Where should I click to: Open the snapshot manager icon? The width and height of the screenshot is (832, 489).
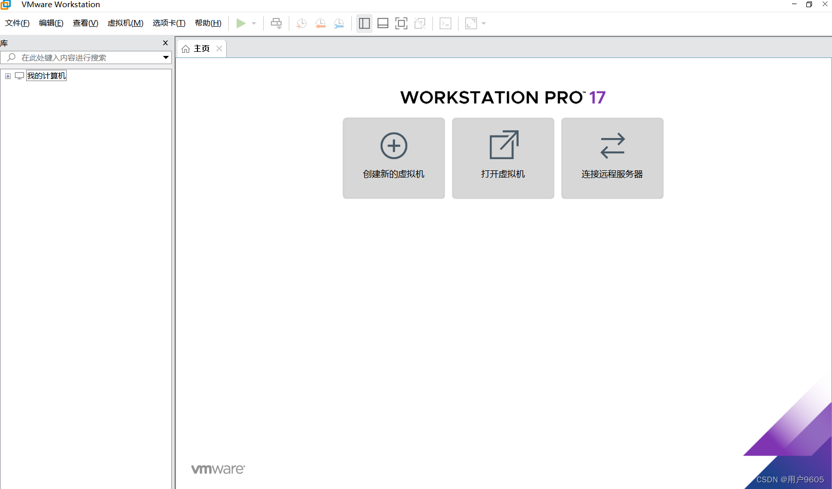pyautogui.click(x=339, y=23)
